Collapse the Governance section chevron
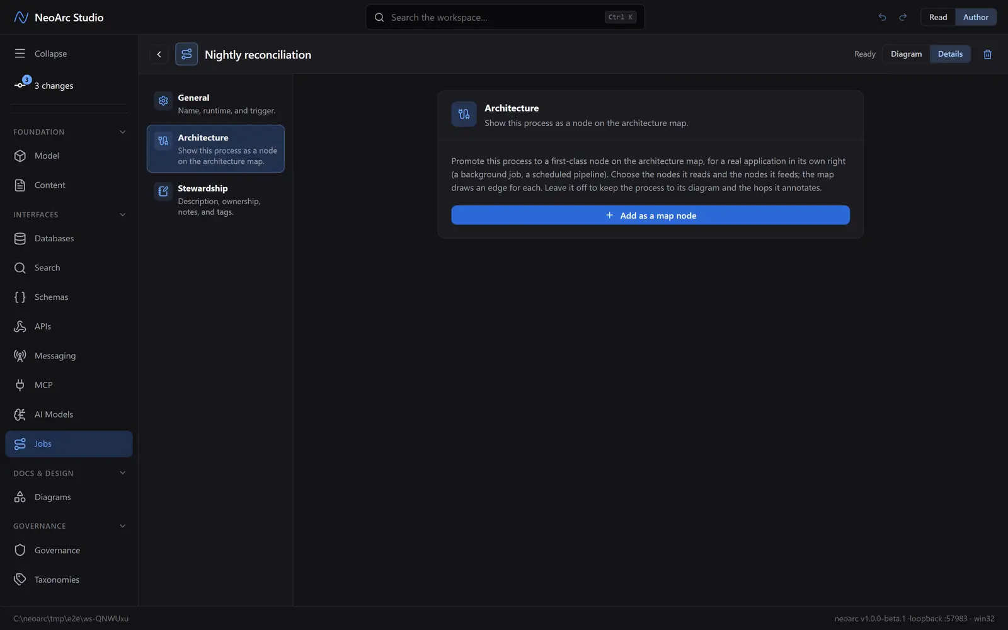Viewport: 1008px width, 630px height. click(x=122, y=526)
